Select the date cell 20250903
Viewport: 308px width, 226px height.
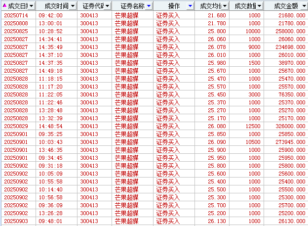(x=16, y=221)
